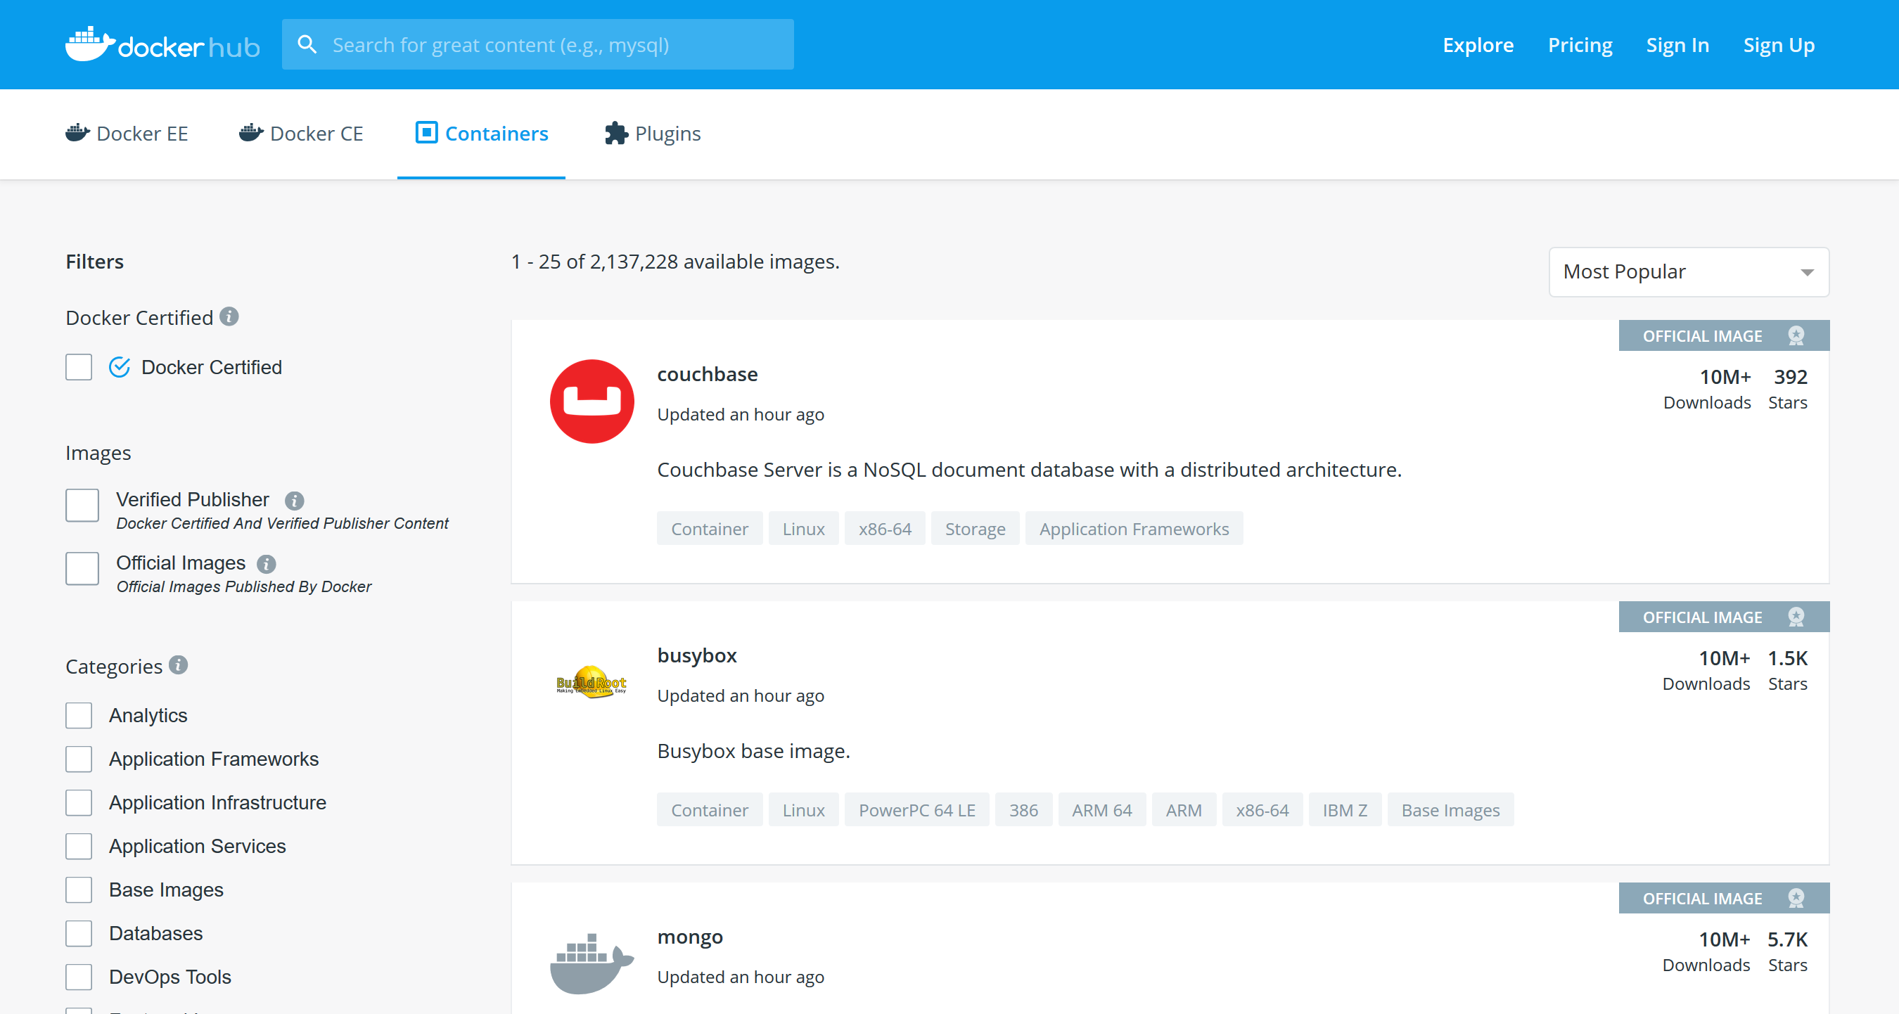Click the search magnifier icon
Viewport: 1899px width, 1014px height.
point(307,45)
